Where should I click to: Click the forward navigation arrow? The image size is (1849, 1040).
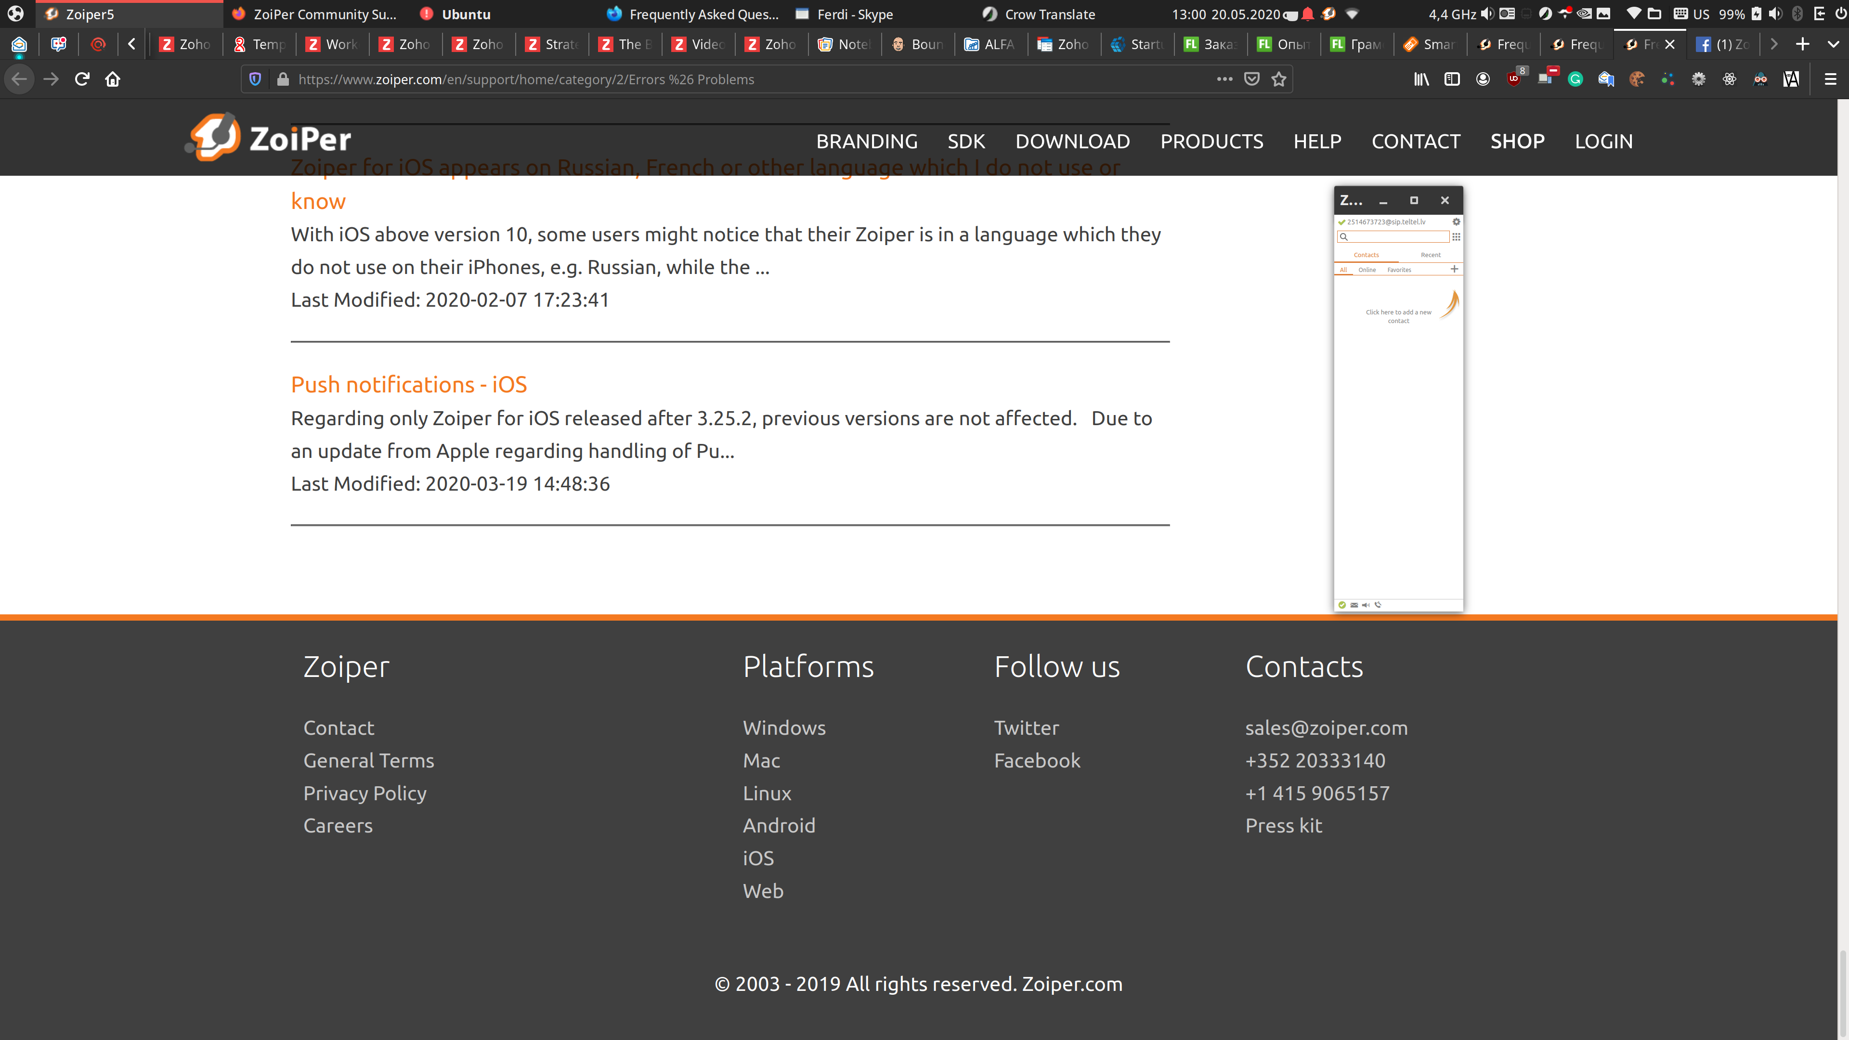(x=50, y=79)
